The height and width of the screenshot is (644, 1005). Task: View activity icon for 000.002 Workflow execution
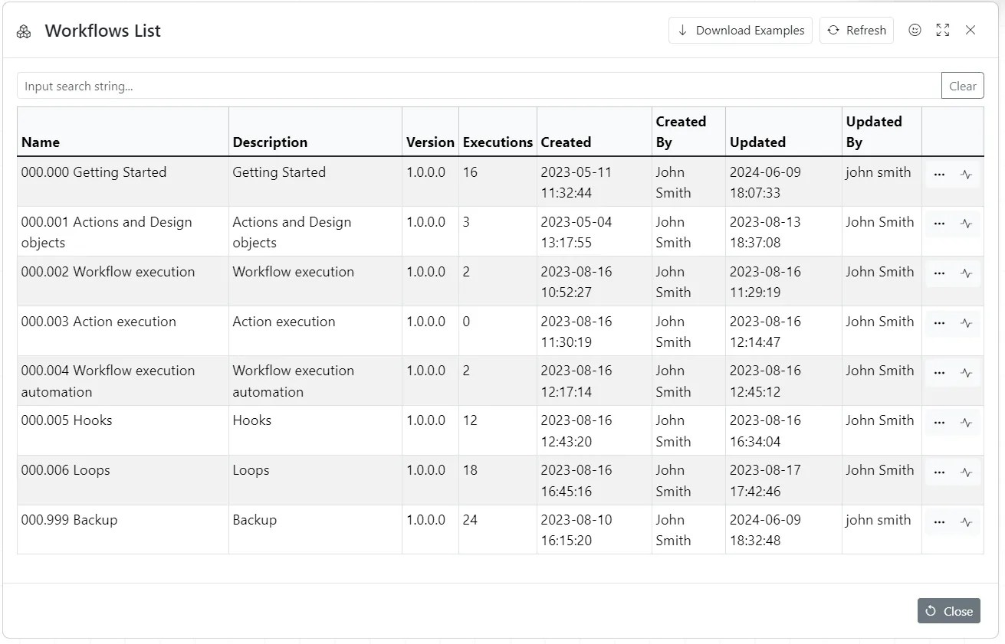[x=967, y=273]
